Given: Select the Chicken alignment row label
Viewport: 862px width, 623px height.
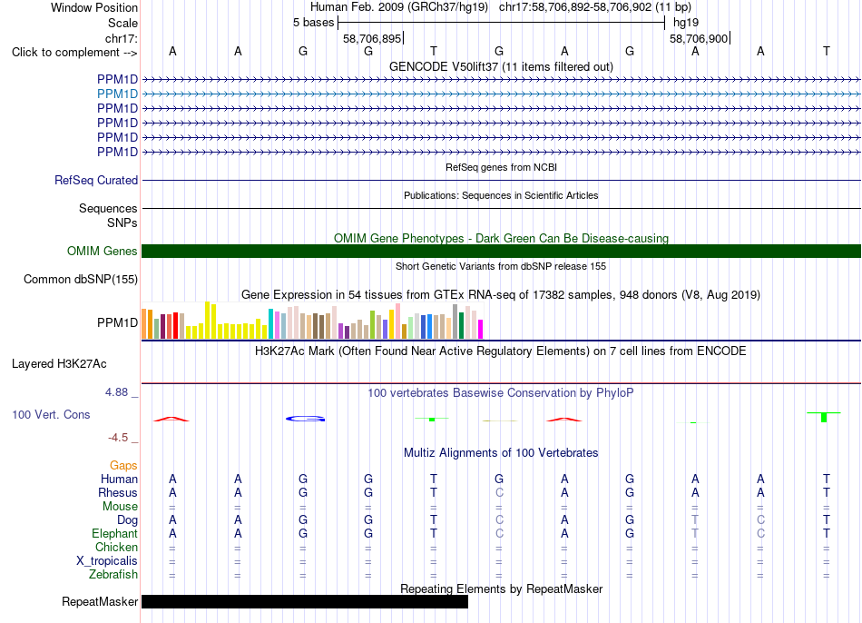Looking at the screenshot, I should tap(116, 547).
